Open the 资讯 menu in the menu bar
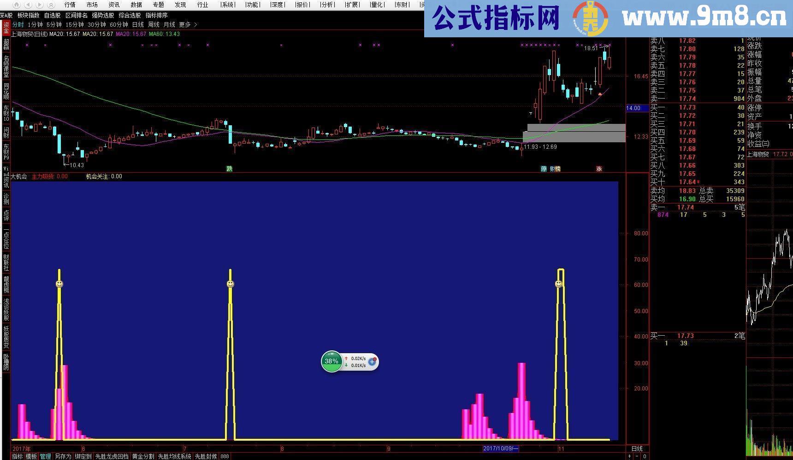 [114, 5]
